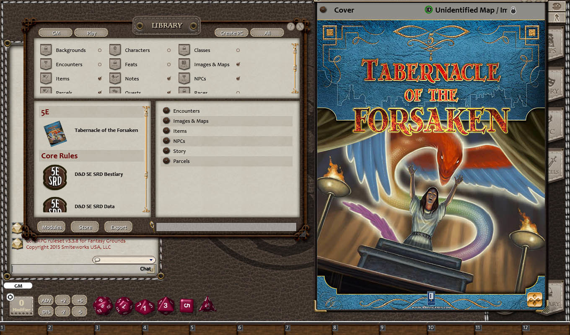570x335 pixels.
Task: Select the Backgrounds icon in the Library
Action: [x=46, y=50]
